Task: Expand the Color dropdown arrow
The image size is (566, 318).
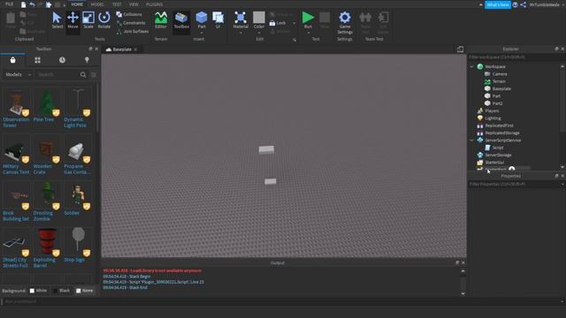Action: pos(259,33)
